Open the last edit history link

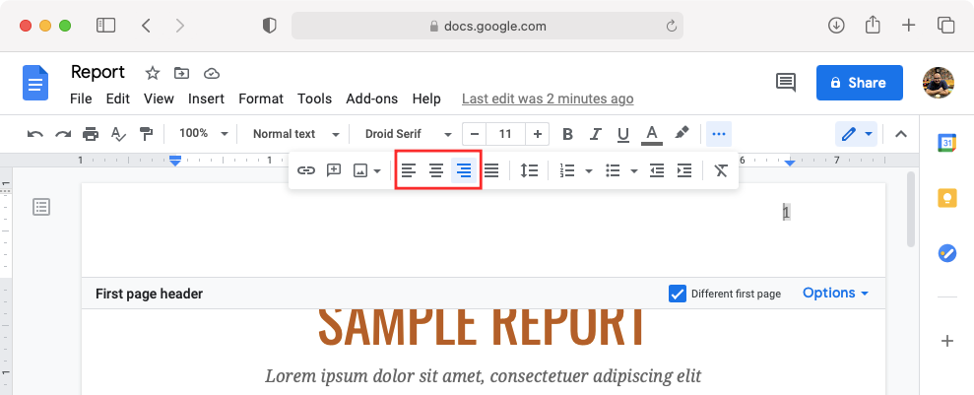pos(548,99)
